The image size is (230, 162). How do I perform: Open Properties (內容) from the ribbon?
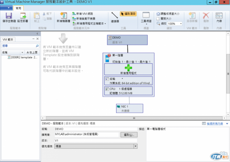(219, 17)
